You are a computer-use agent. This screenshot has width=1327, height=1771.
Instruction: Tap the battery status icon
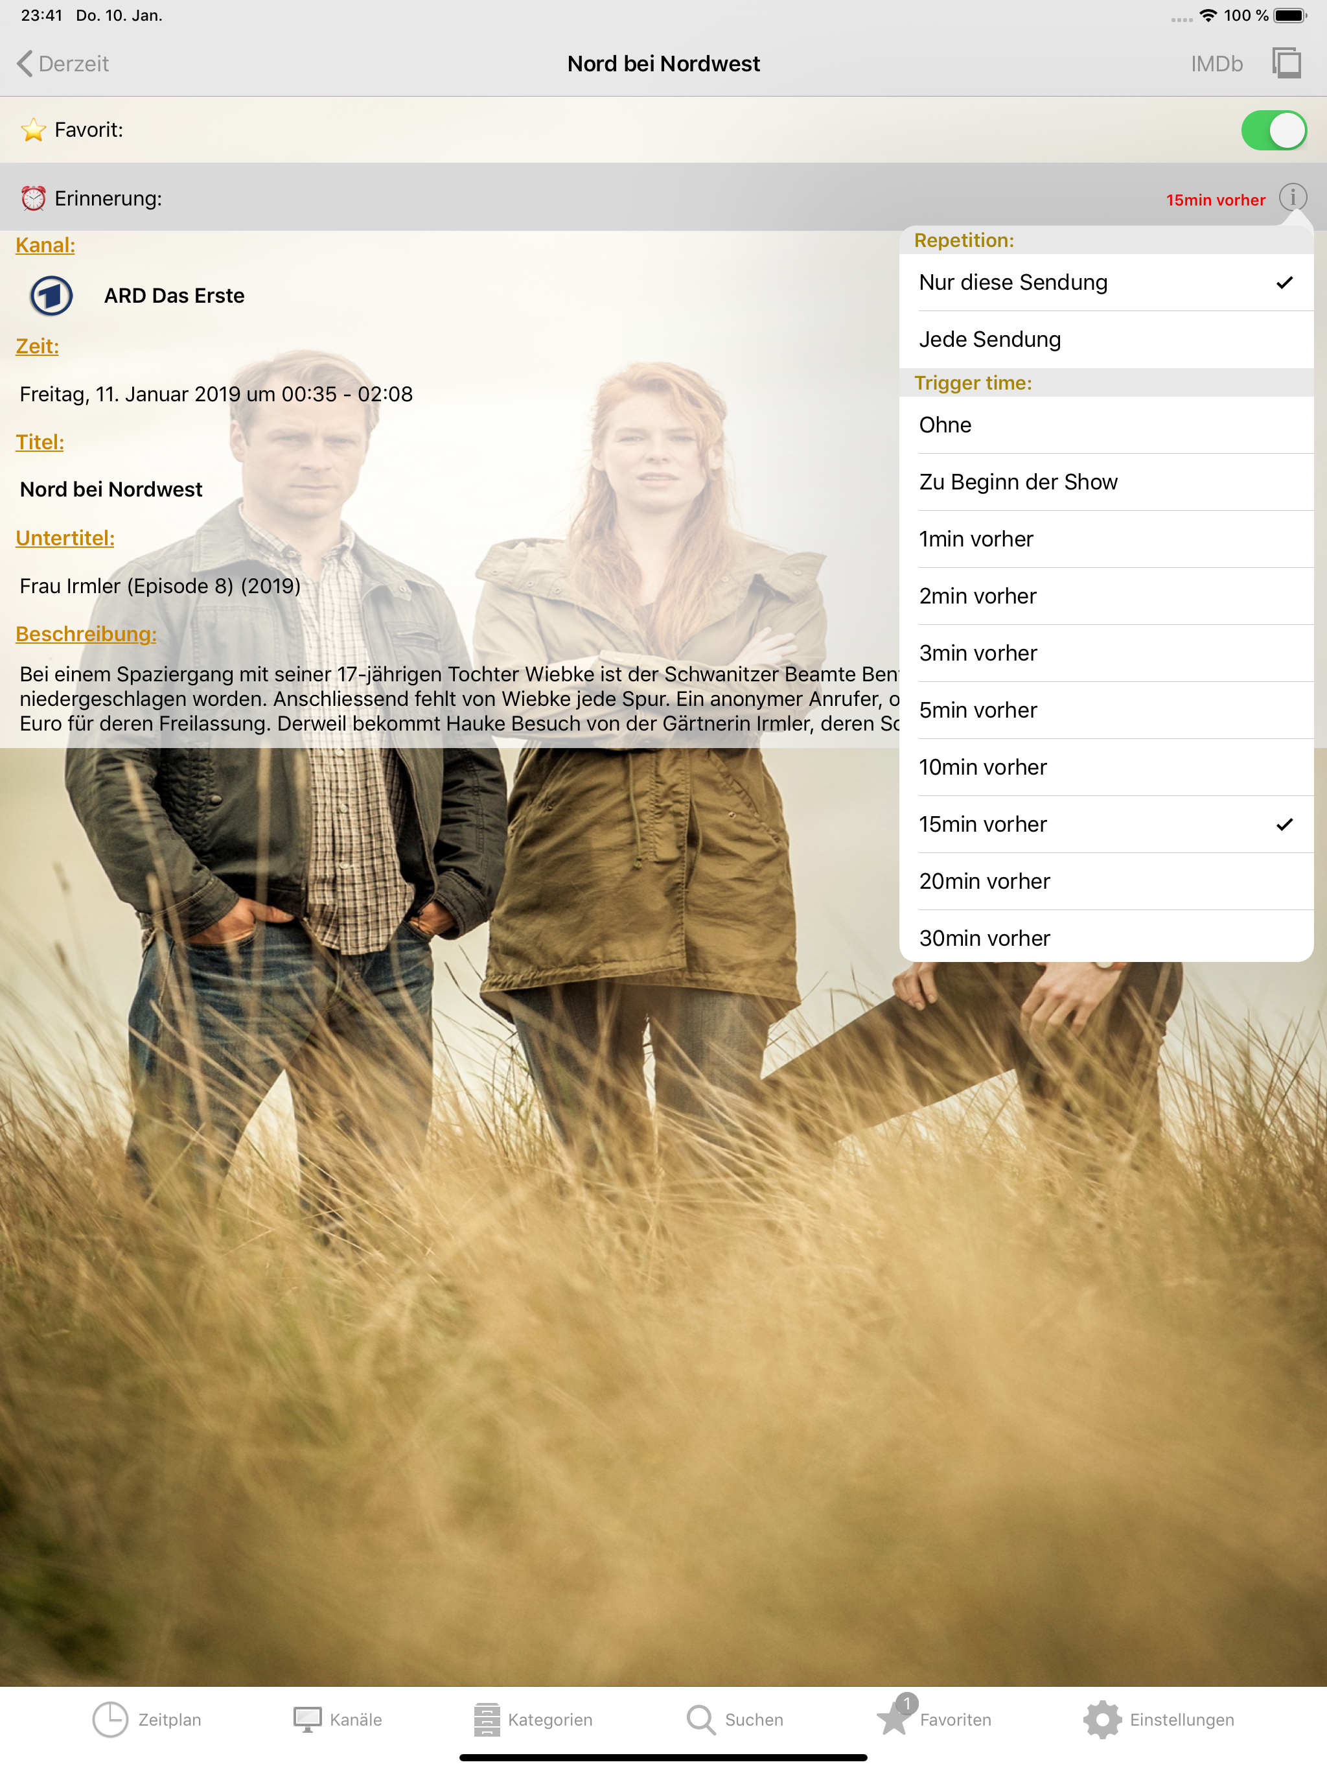click(1289, 15)
